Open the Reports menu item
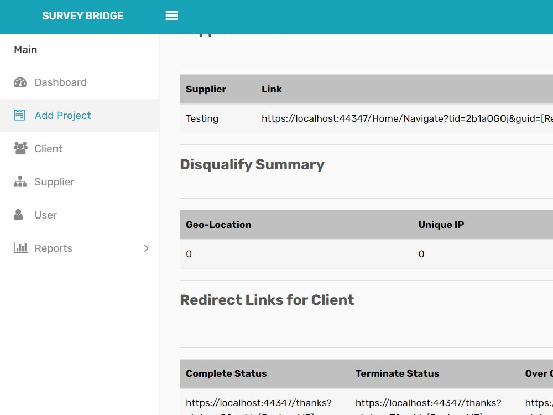553x415 pixels. click(x=80, y=248)
